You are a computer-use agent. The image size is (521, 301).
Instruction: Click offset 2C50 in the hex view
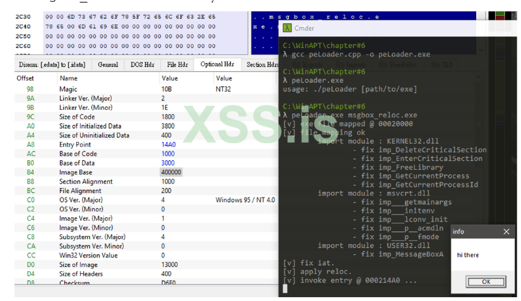pyautogui.click(x=23, y=36)
